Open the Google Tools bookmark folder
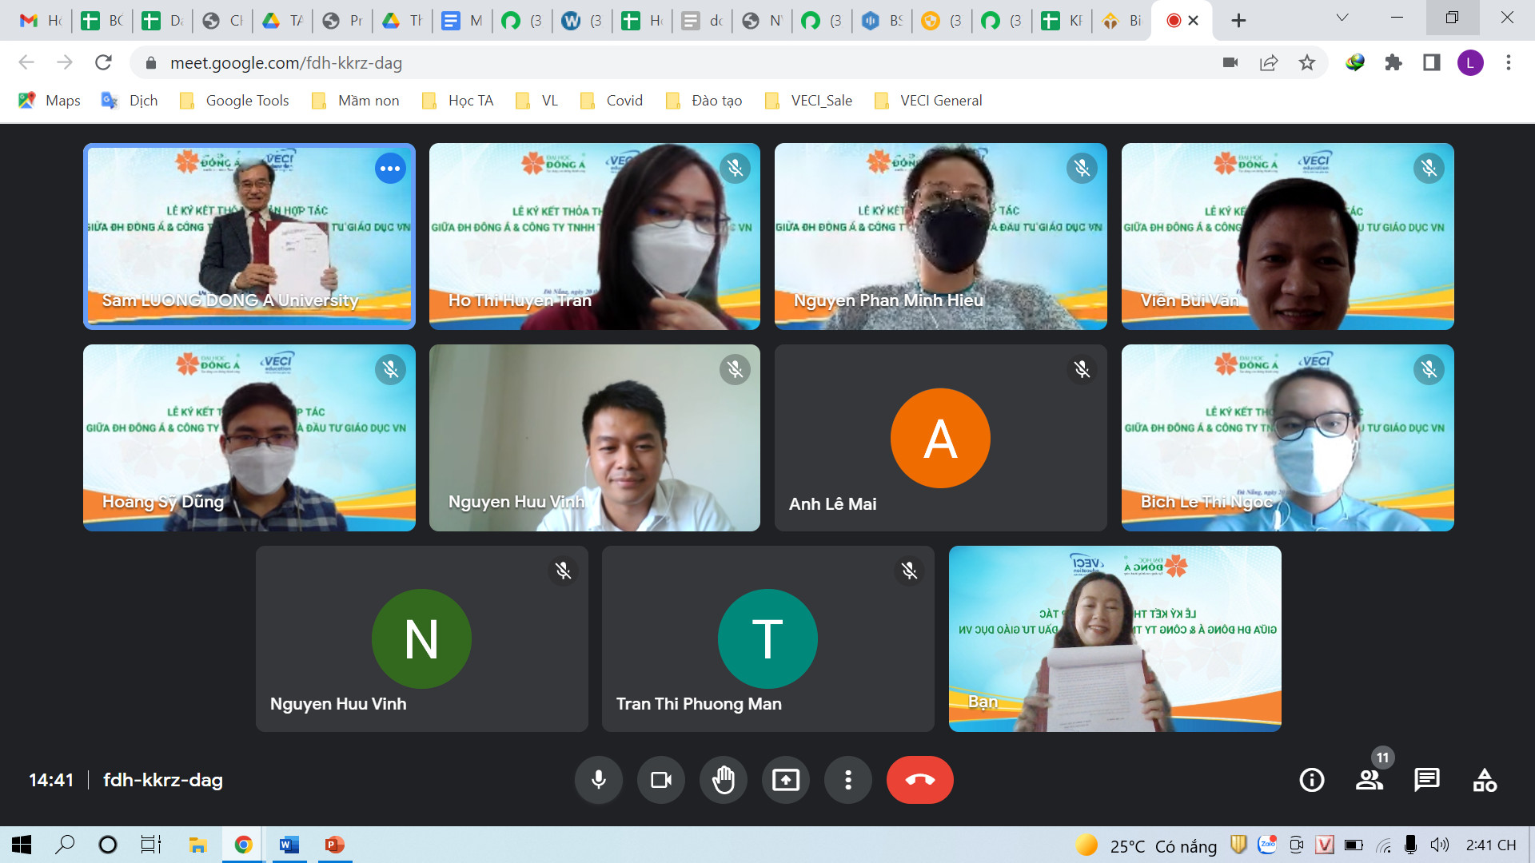Screen dimensions: 1535x863 pyautogui.click(x=235, y=101)
